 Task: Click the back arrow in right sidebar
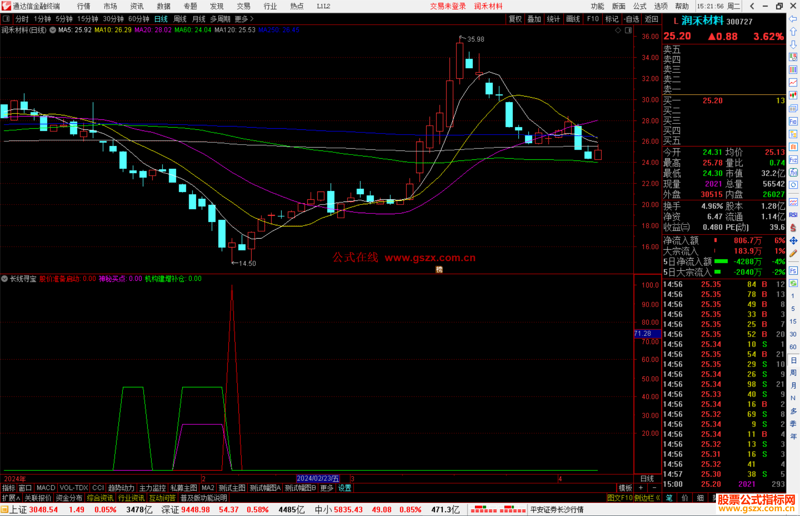point(793,19)
